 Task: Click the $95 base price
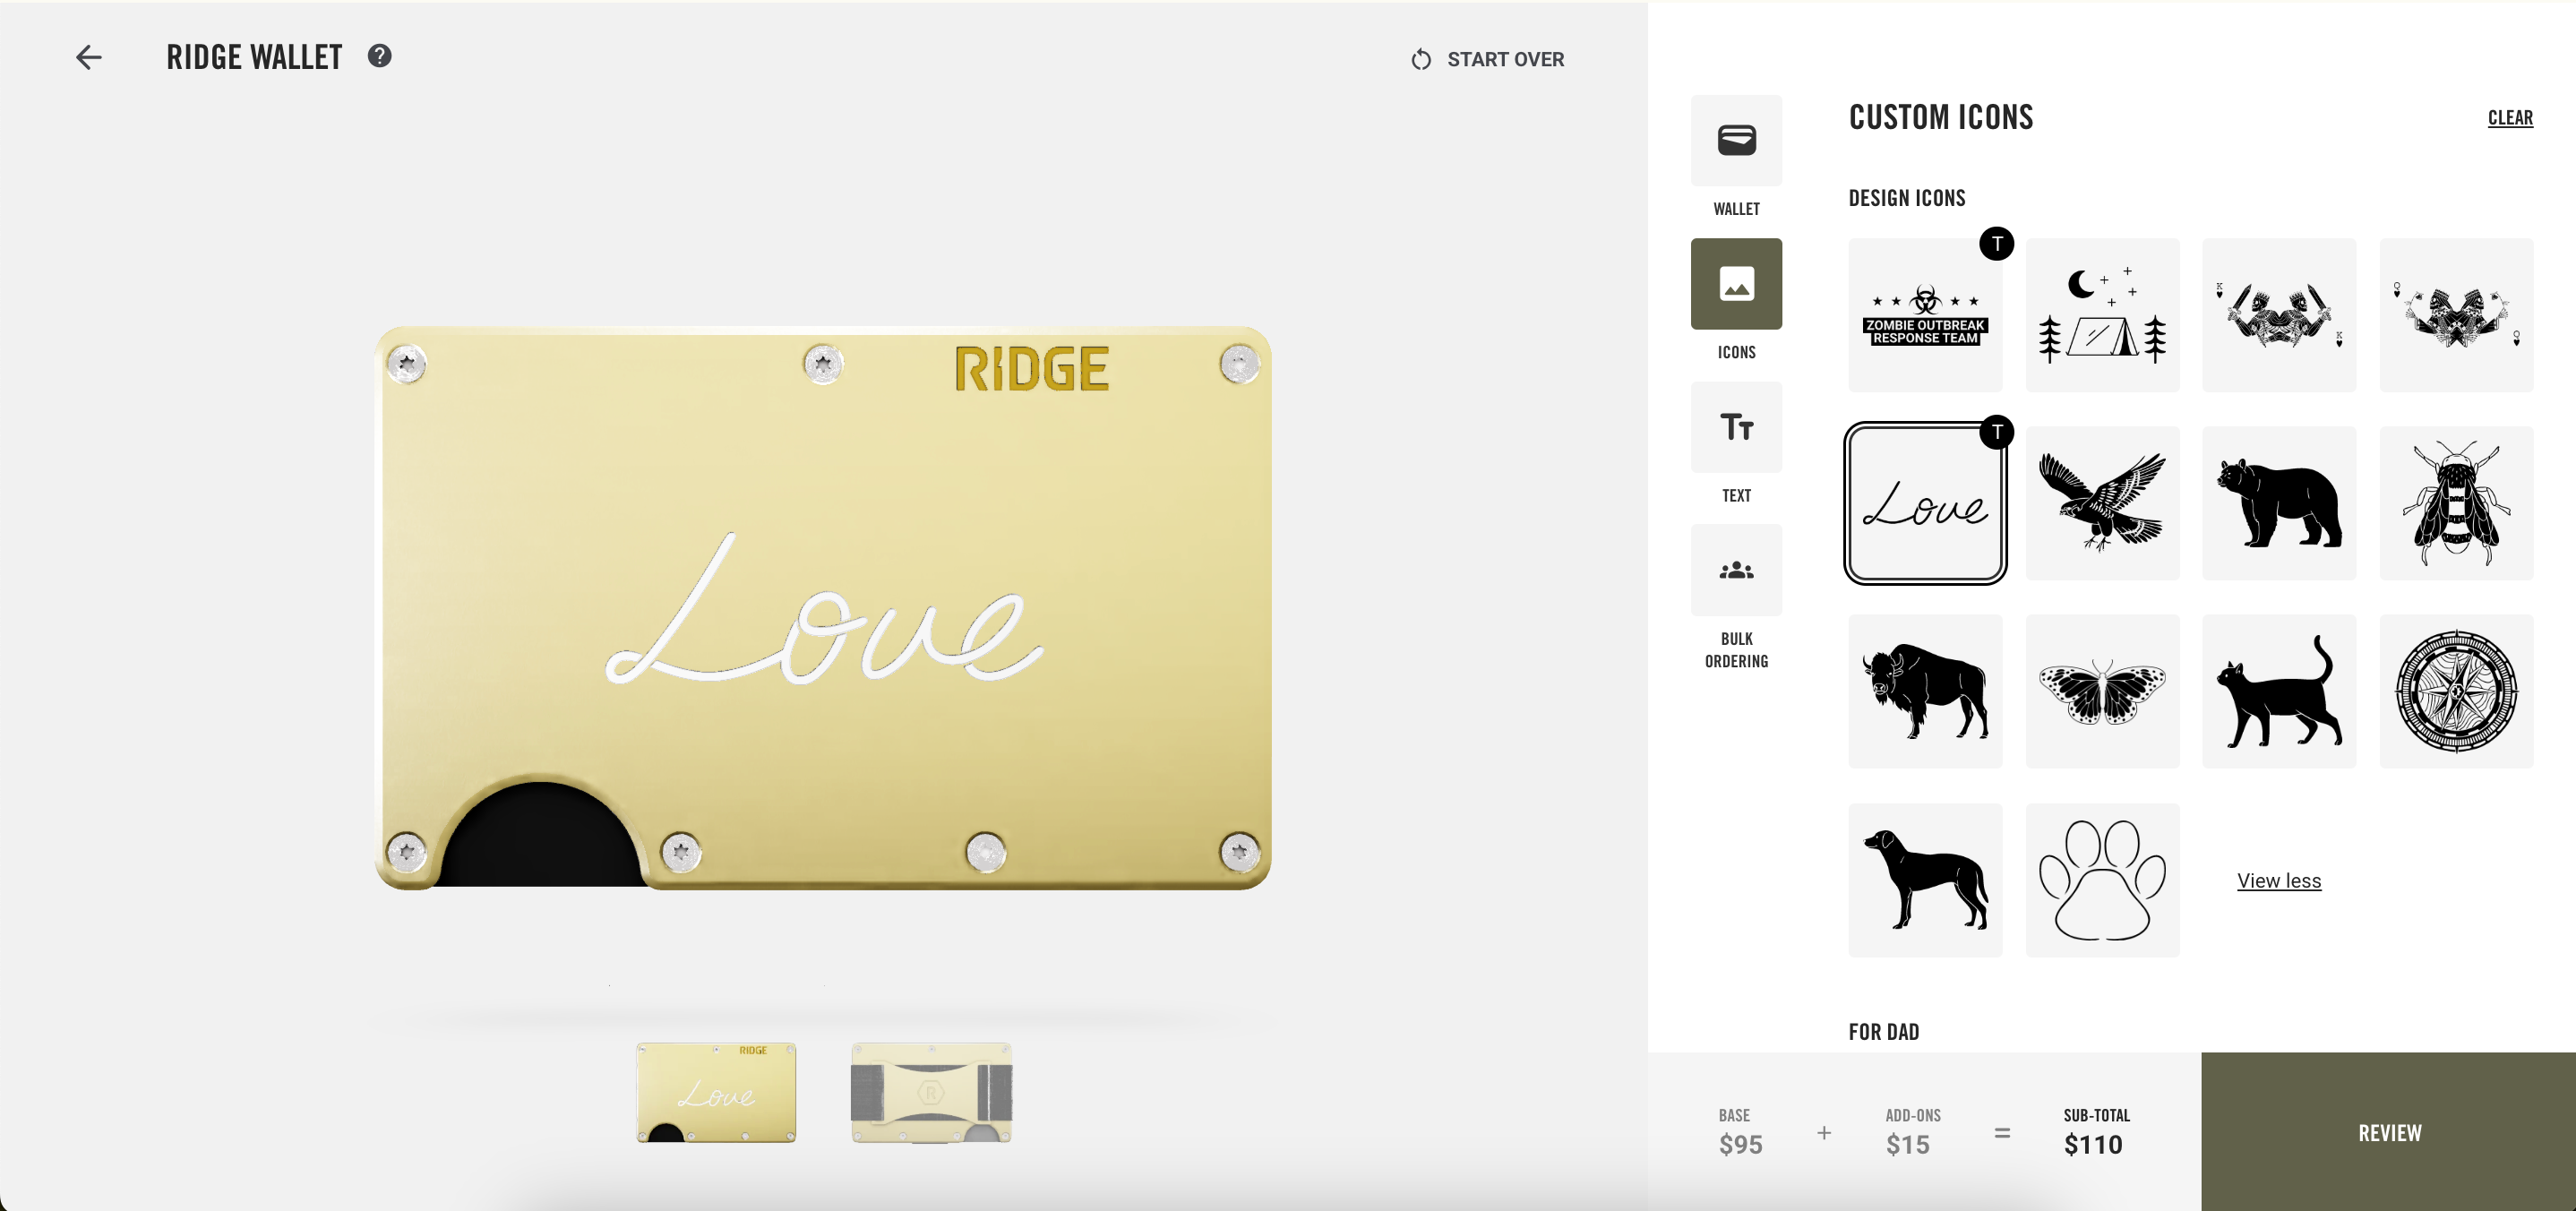click(1740, 1145)
